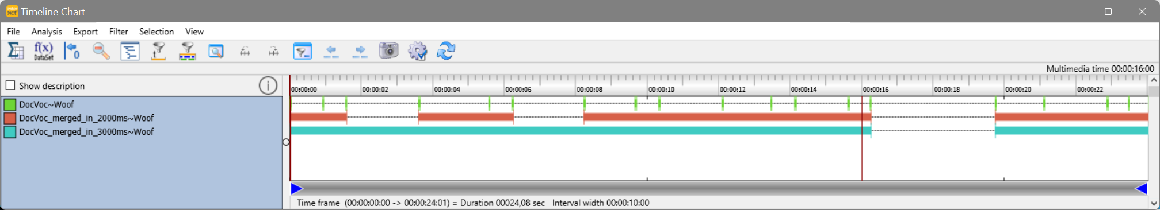Click the first small interval arrow icon
This screenshot has width=1160, height=210.
[x=245, y=52]
